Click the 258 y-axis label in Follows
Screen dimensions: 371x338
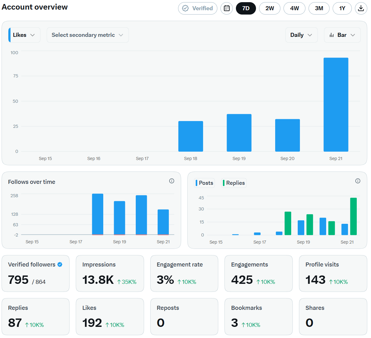coord(14,196)
